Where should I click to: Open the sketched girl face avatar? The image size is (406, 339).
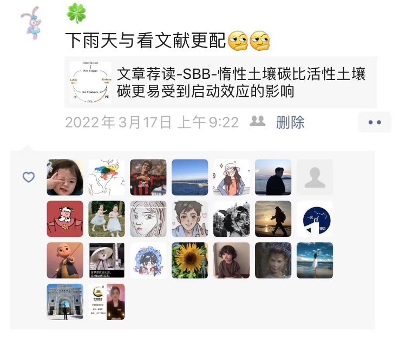click(148, 219)
